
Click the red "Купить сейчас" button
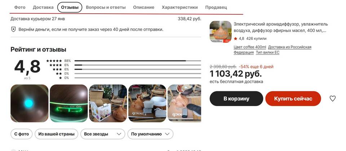[293, 99]
